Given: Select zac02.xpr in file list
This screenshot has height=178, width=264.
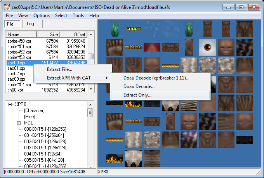Looking at the screenshot, I should (16, 74).
